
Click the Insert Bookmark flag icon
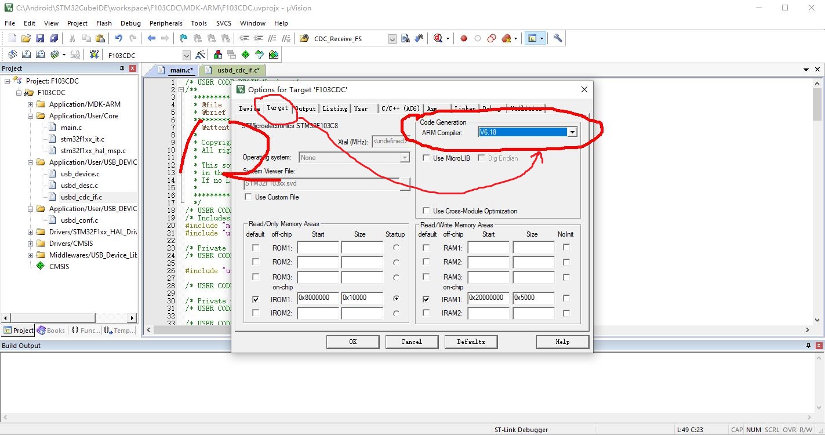(183, 38)
